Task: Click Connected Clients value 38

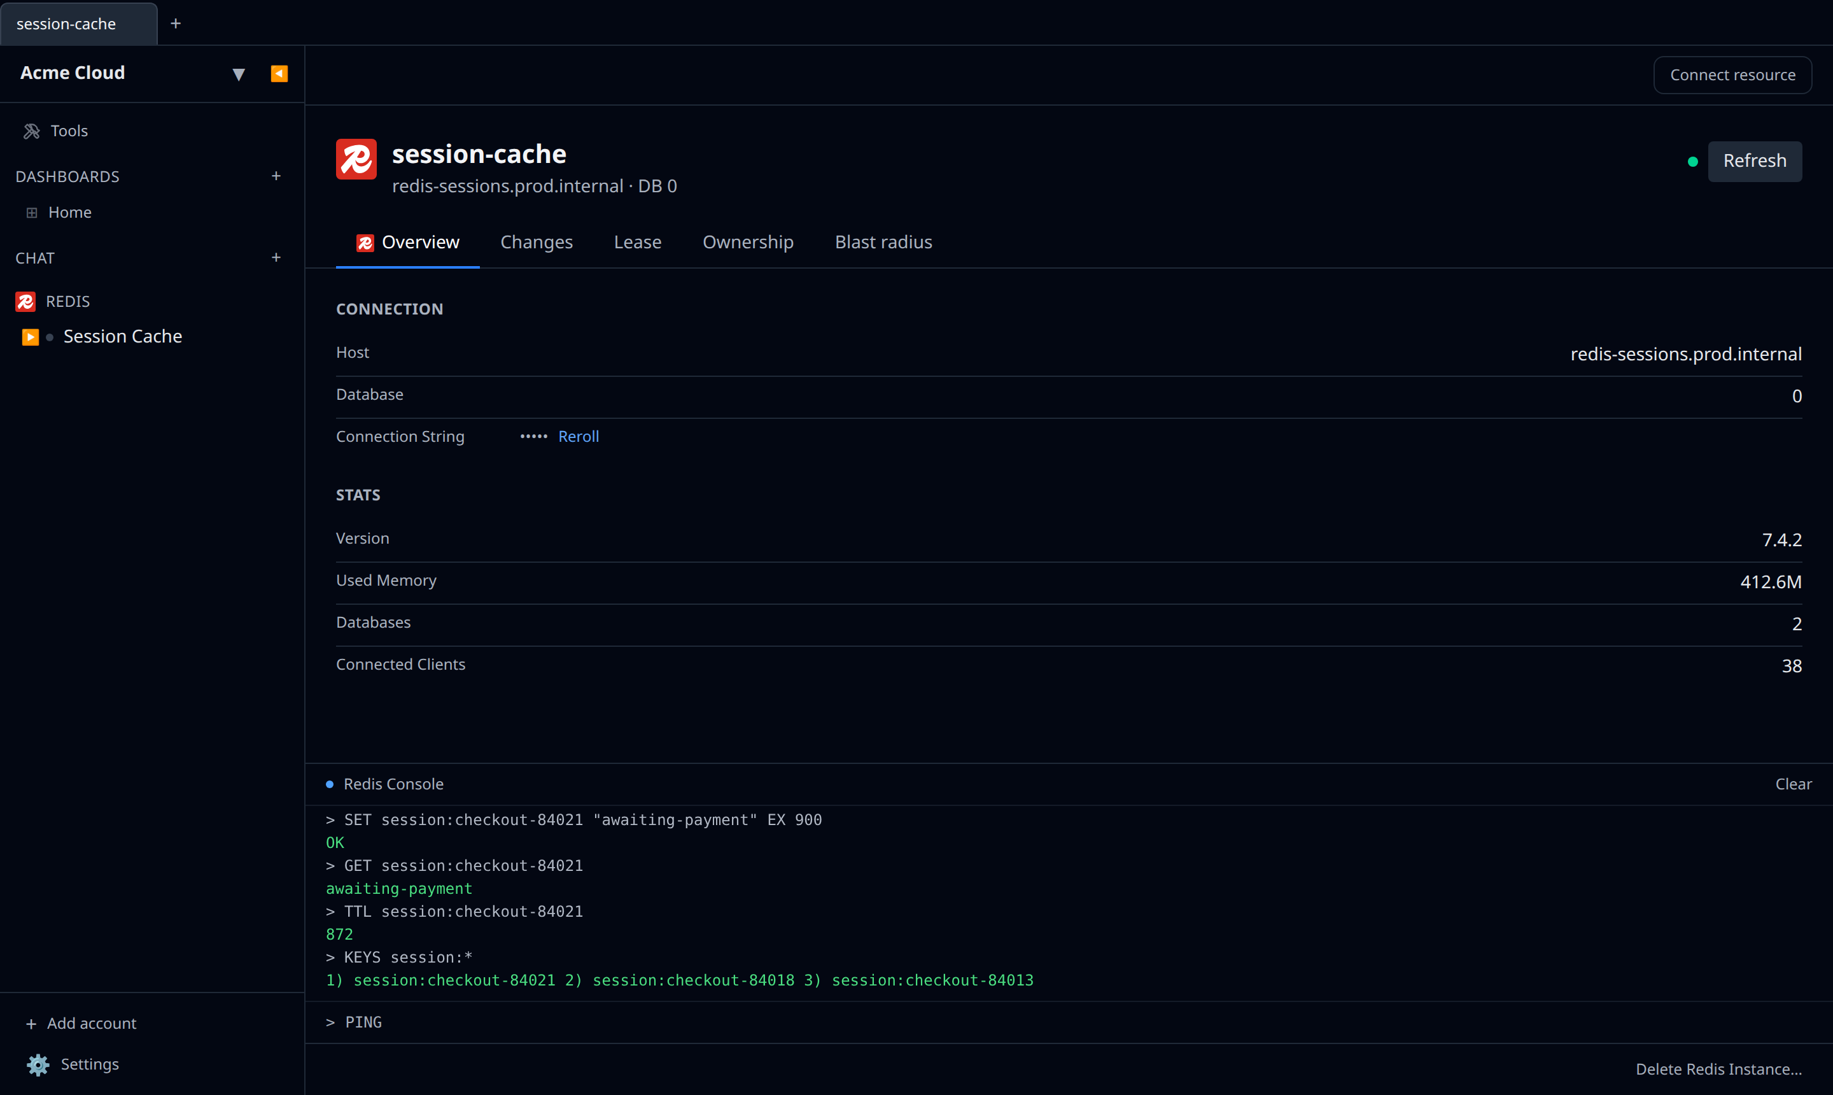Action: click(1791, 667)
